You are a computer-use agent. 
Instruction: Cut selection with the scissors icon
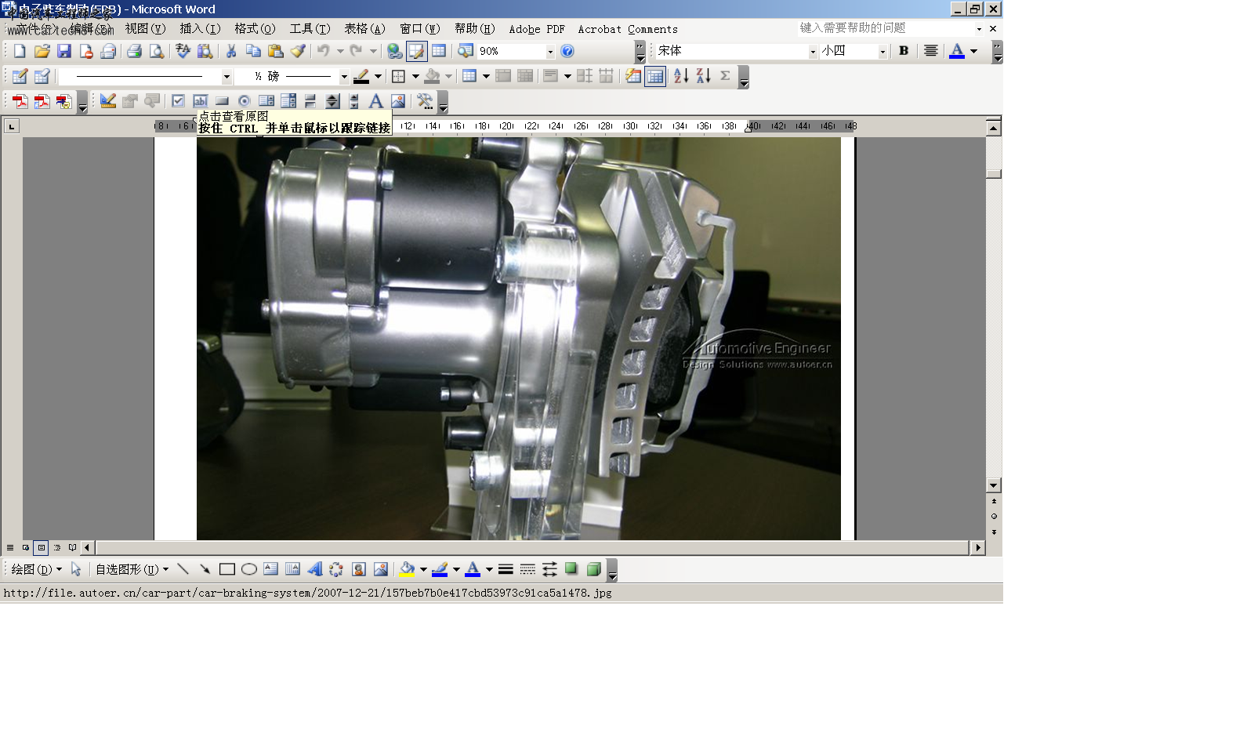(231, 51)
